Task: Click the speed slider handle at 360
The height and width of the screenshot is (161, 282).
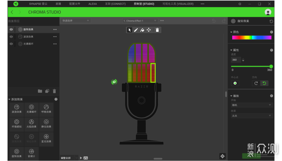Action: tap(271, 66)
